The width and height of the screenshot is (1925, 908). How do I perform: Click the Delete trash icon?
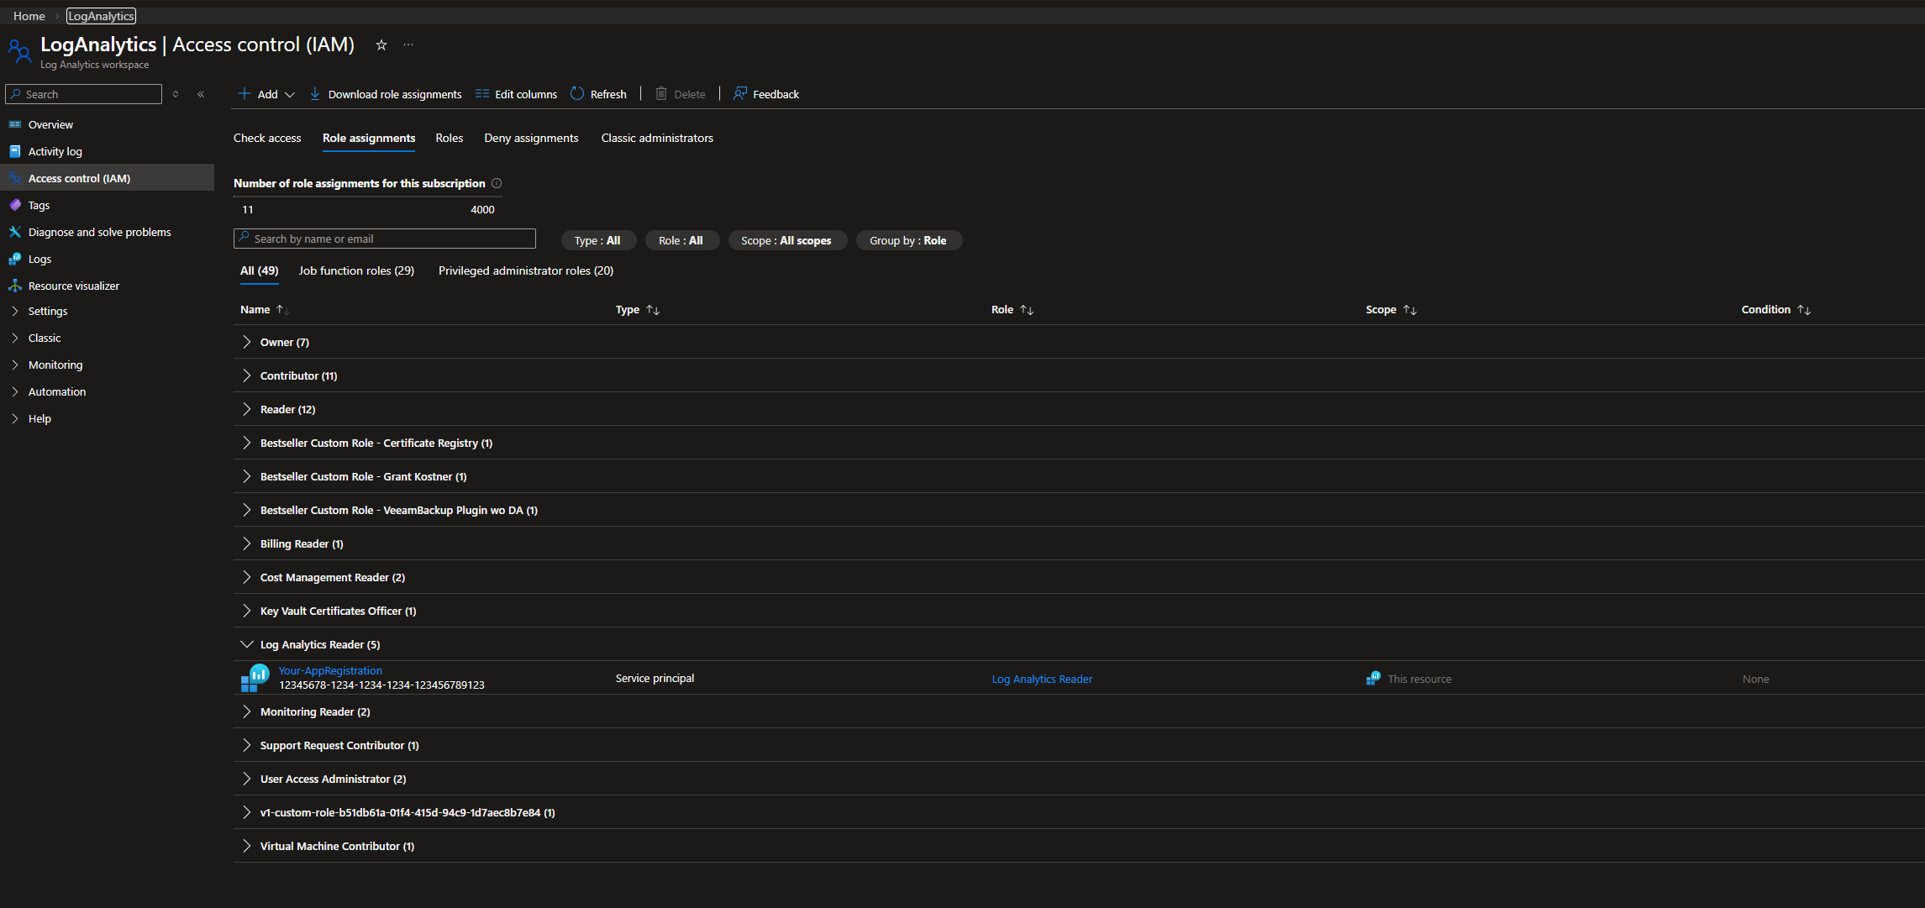tap(660, 94)
